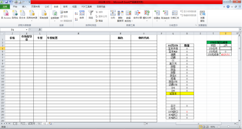Switch to Normal view in status bar
242x129 pixels.
[x=201, y=127]
